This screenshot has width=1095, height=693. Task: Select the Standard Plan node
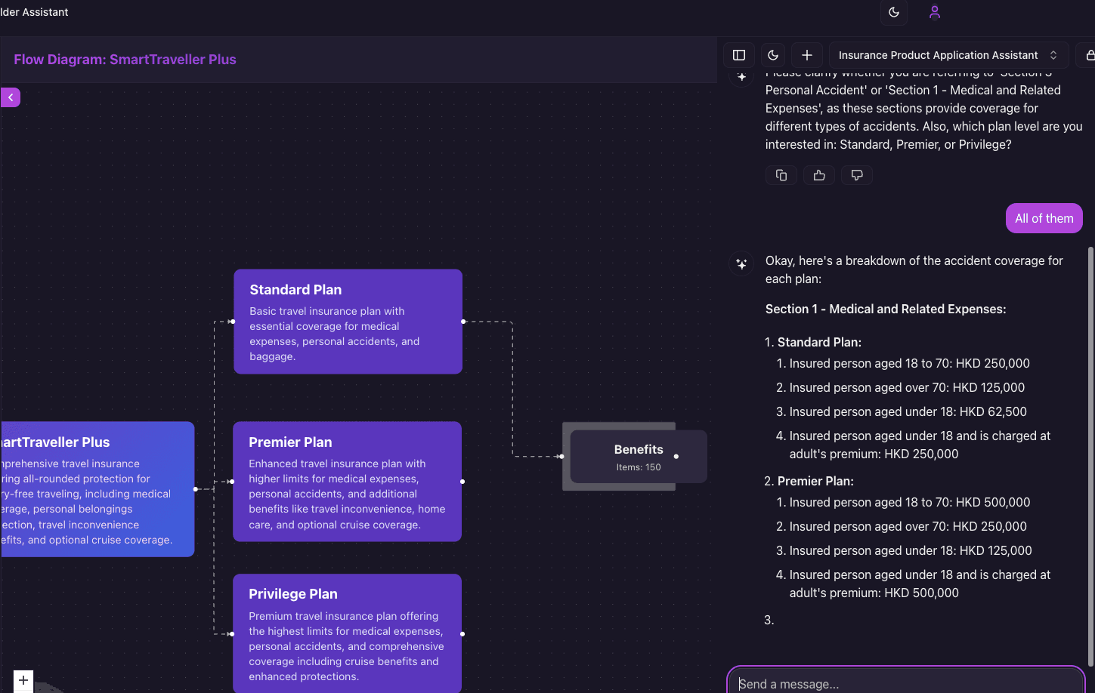point(348,322)
